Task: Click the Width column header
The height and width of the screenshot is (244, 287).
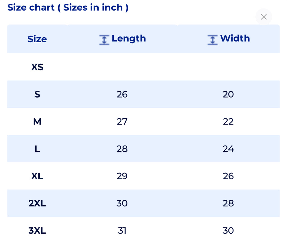Action: [235, 38]
